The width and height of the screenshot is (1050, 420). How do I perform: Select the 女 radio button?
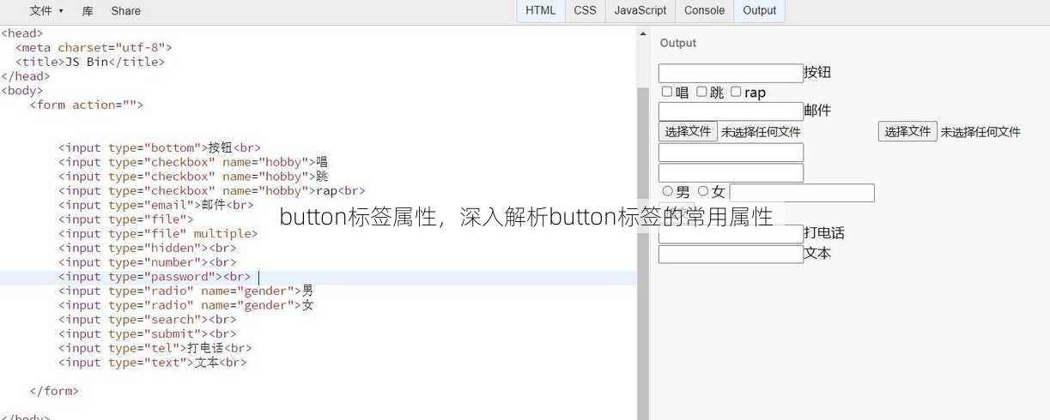pyautogui.click(x=703, y=191)
